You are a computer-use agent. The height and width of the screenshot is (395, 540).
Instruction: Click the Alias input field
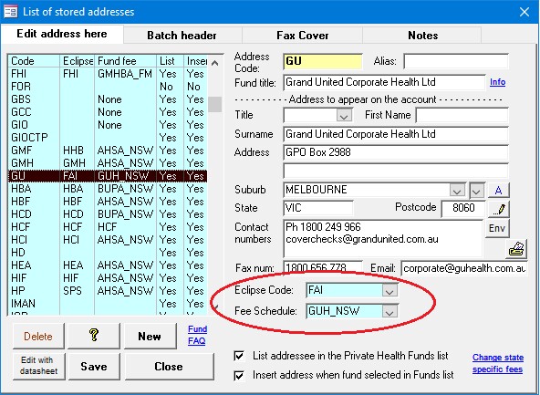pos(456,61)
